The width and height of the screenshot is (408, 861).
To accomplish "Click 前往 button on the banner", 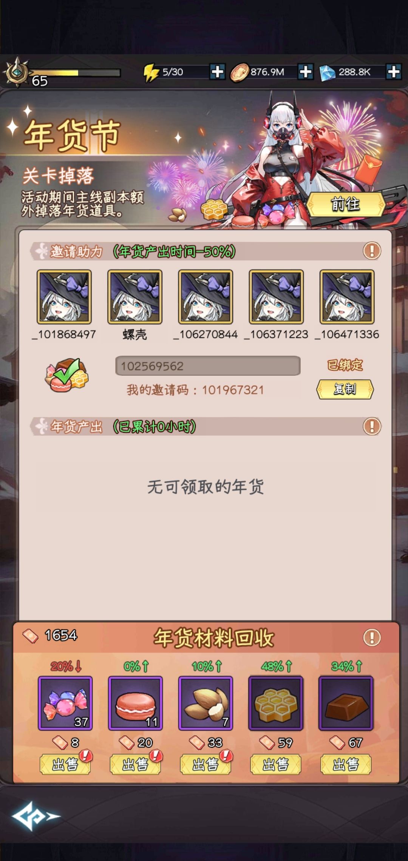I will click(x=345, y=204).
